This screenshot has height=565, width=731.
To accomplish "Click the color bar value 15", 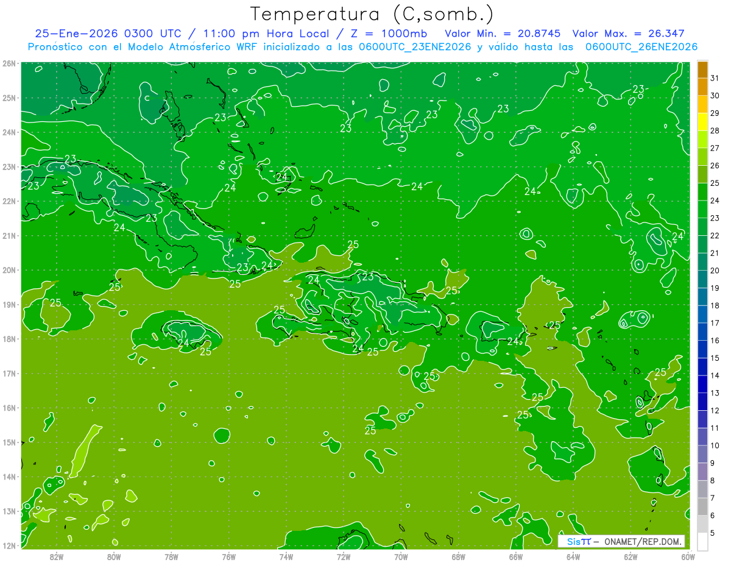I will (x=715, y=358).
